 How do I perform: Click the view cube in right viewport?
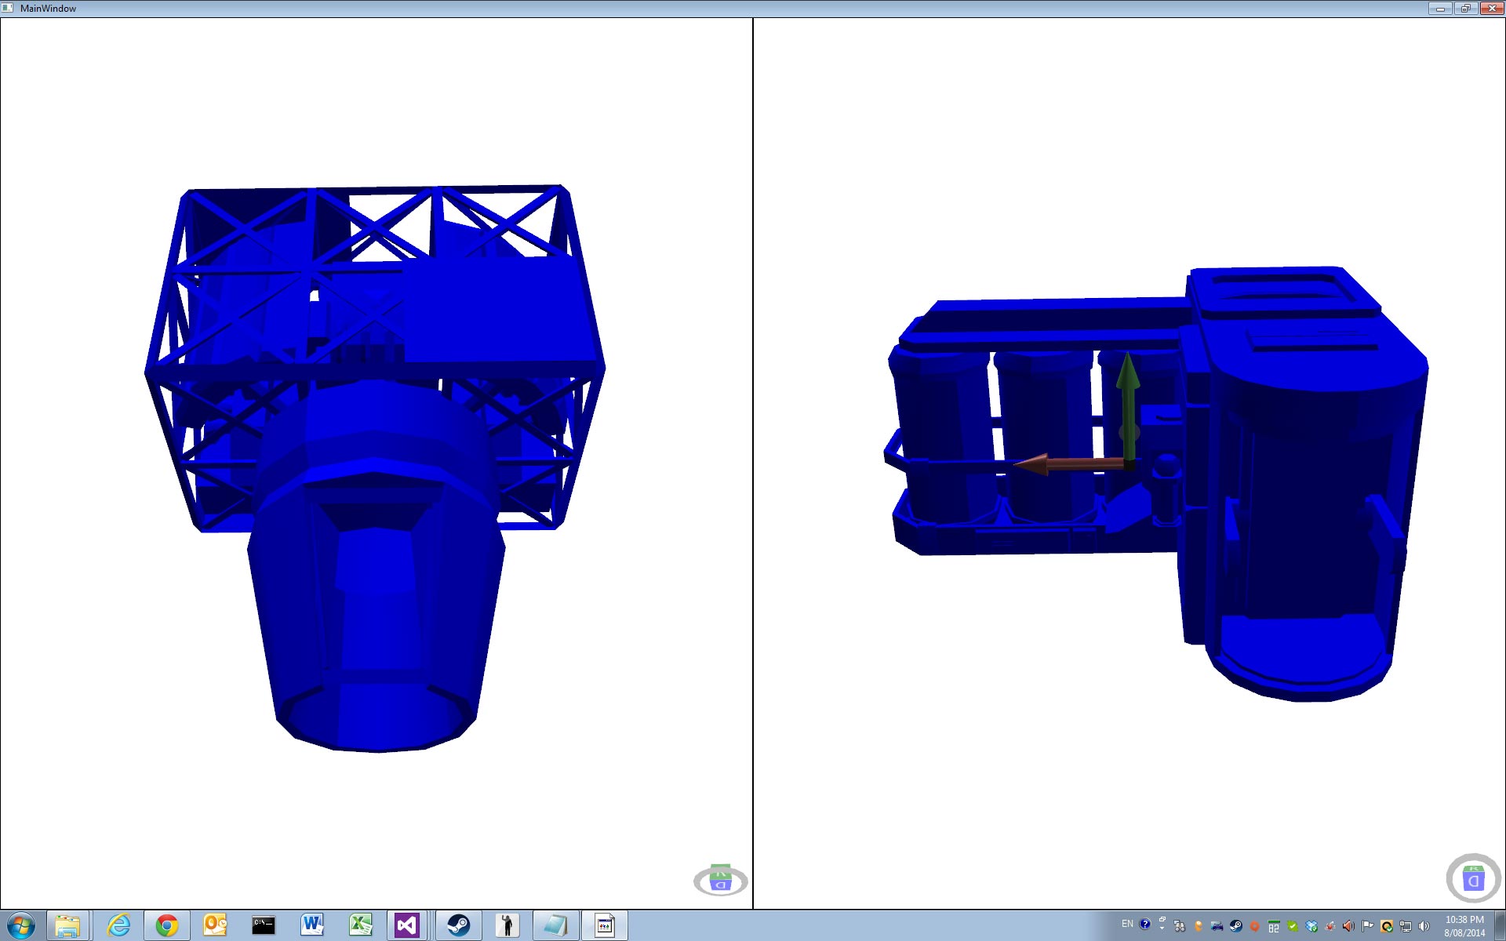coord(1472,879)
